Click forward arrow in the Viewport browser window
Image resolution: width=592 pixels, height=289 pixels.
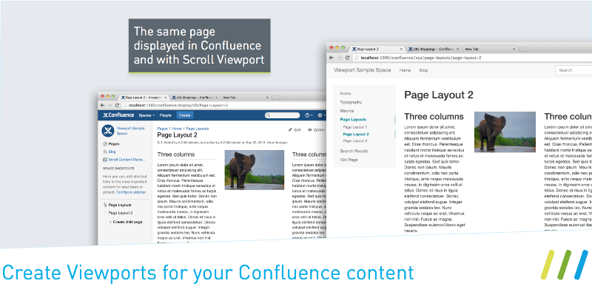tap(339, 58)
